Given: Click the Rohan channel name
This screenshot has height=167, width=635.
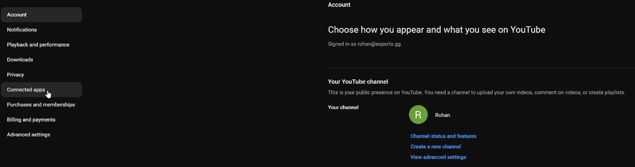Looking at the screenshot, I should 443,115.
